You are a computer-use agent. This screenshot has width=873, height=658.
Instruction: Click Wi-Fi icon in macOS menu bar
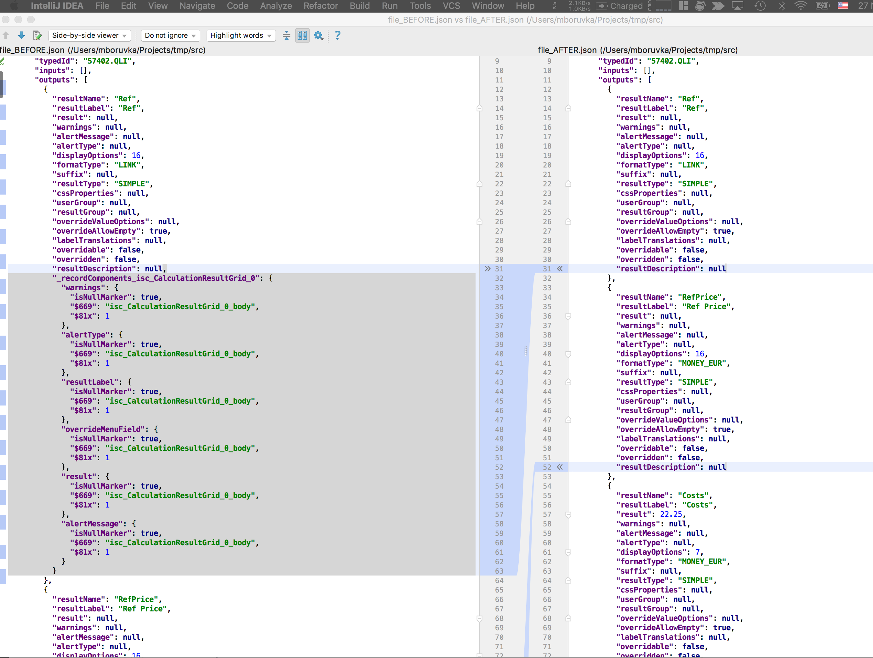800,6
